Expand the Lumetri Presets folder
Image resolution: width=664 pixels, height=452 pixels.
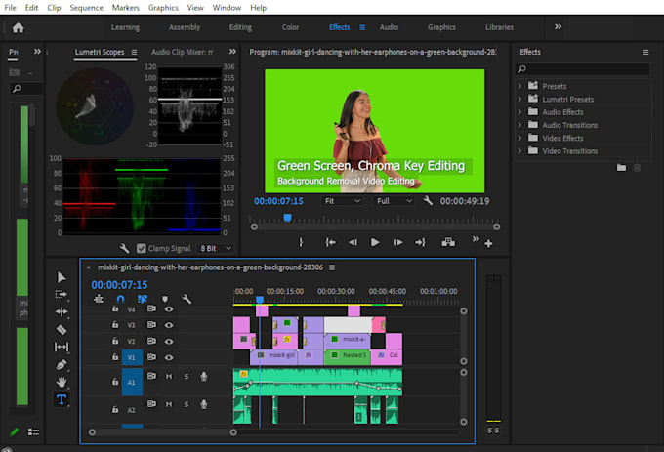[519, 99]
